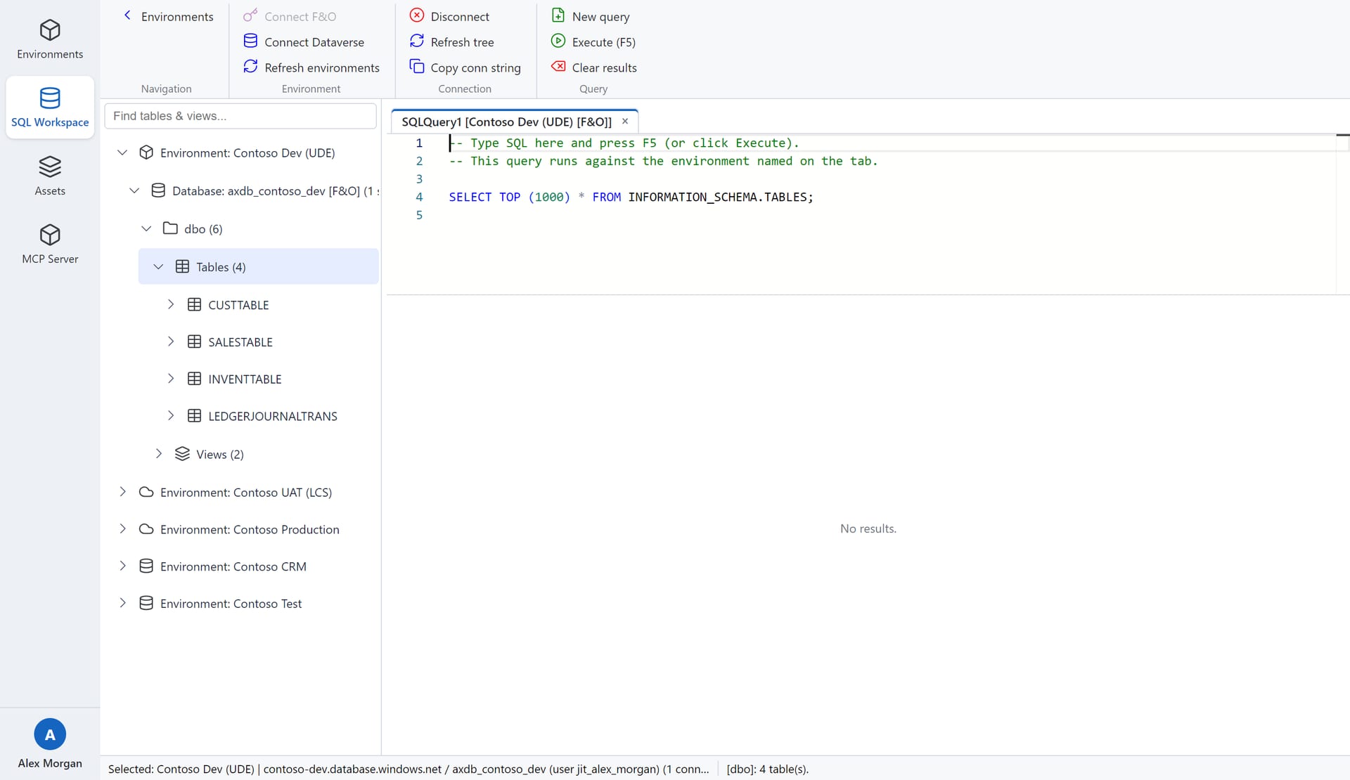Screen dimensions: 1350x780
Task: Click the Contoso UAT cloud icon
Action: point(146,492)
